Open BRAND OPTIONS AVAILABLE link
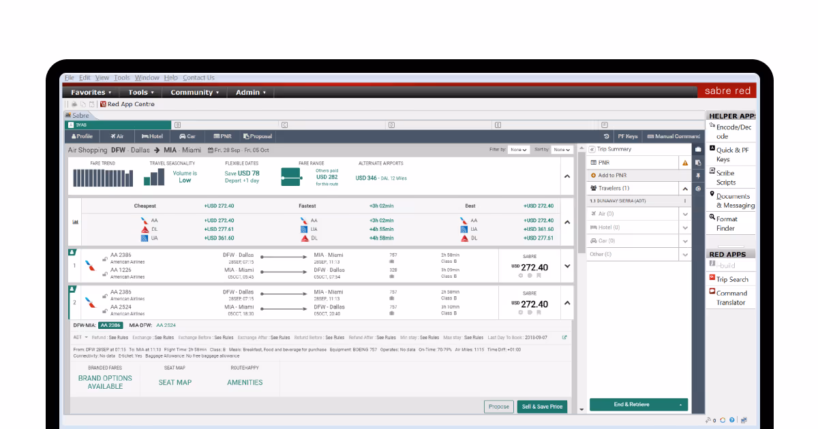Screen dimensions: 818x429 tap(105, 382)
